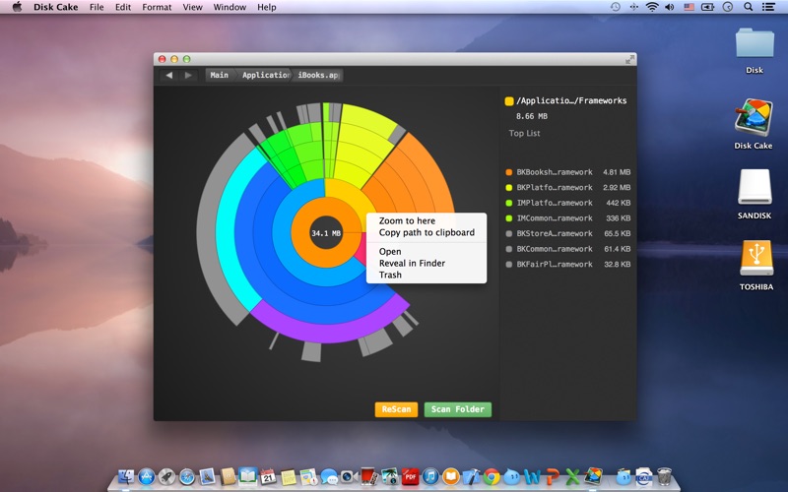Open Launchpad rocket in the dock
The height and width of the screenshot is (492, 788).
[x=166, y=476]
